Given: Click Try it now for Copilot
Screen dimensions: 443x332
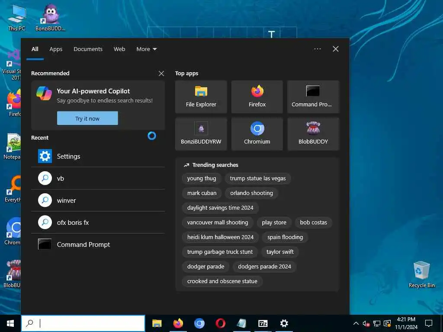Looking at the screenshot, I should pos(87,118).
